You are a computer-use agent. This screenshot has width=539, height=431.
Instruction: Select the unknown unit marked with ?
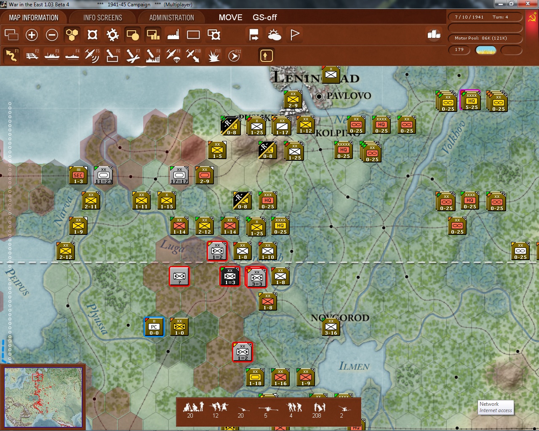(179, 276)
